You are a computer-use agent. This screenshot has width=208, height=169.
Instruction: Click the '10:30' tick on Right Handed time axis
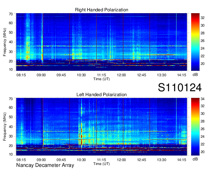coord(81,75)
